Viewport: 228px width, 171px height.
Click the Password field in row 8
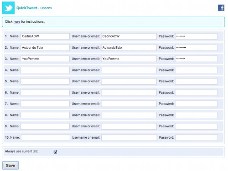pos(196,115)
